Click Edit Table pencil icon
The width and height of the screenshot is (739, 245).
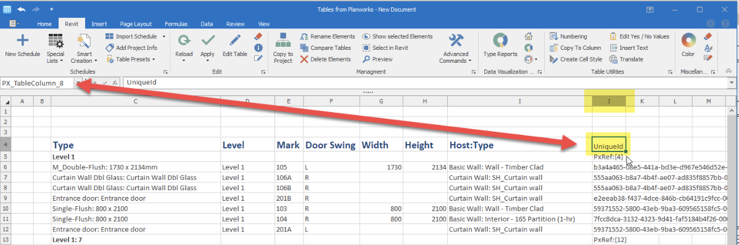[234, 41]
